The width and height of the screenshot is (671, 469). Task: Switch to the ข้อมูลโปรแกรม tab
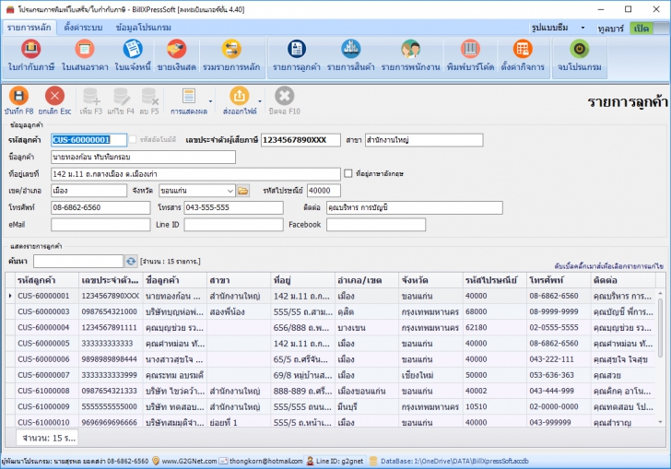tap(145, 28)
